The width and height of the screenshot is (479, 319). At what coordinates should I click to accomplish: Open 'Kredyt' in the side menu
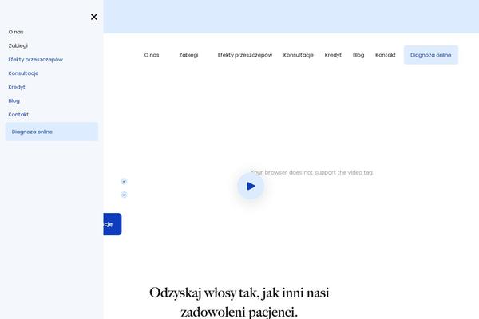[x=17, y=87]
